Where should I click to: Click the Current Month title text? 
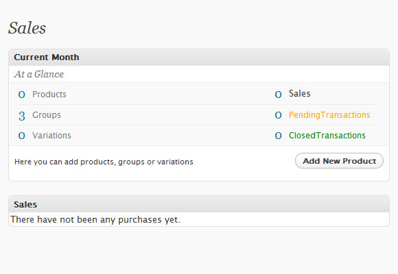[x=47, y=58]
